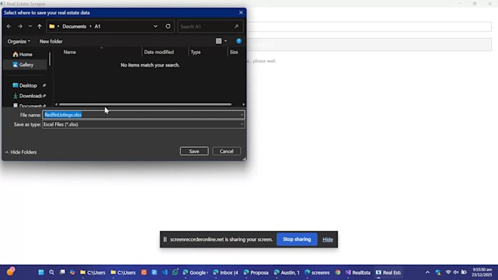Viewport: 498px width, 280px height.
Task: Open the Organize menu
Action: 19,41
